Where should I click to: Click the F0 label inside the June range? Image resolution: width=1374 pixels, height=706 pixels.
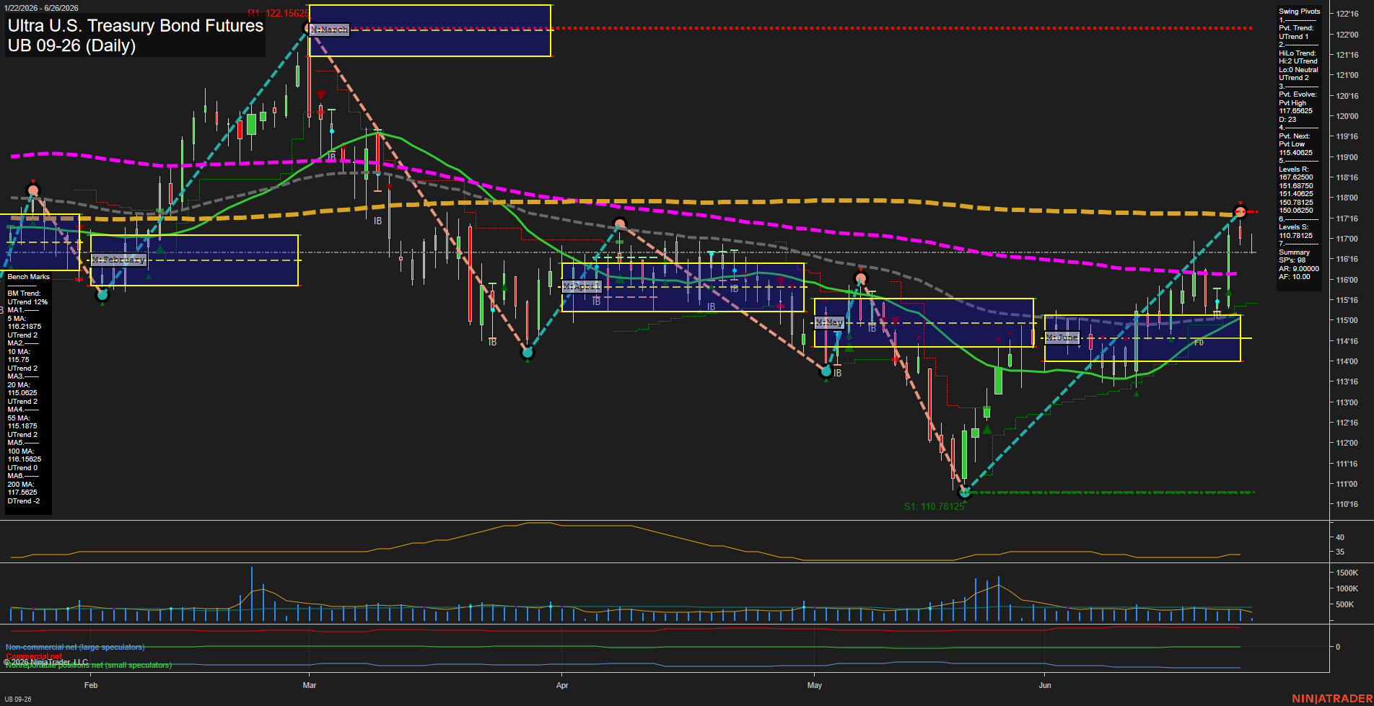(1199, 343)
